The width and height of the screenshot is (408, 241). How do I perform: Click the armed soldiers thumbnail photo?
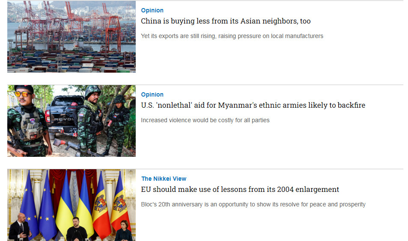point(71,121)
